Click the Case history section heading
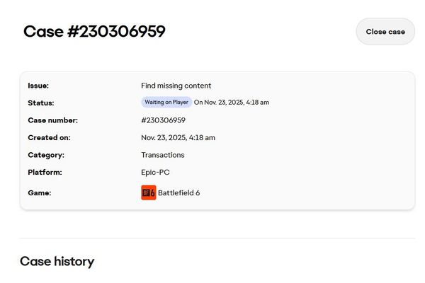Screen dimensions: 425x283 tap(57, 261)
